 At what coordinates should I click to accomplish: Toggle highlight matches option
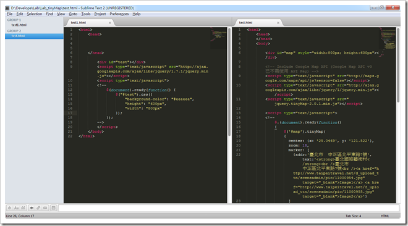tap(53, 208)
